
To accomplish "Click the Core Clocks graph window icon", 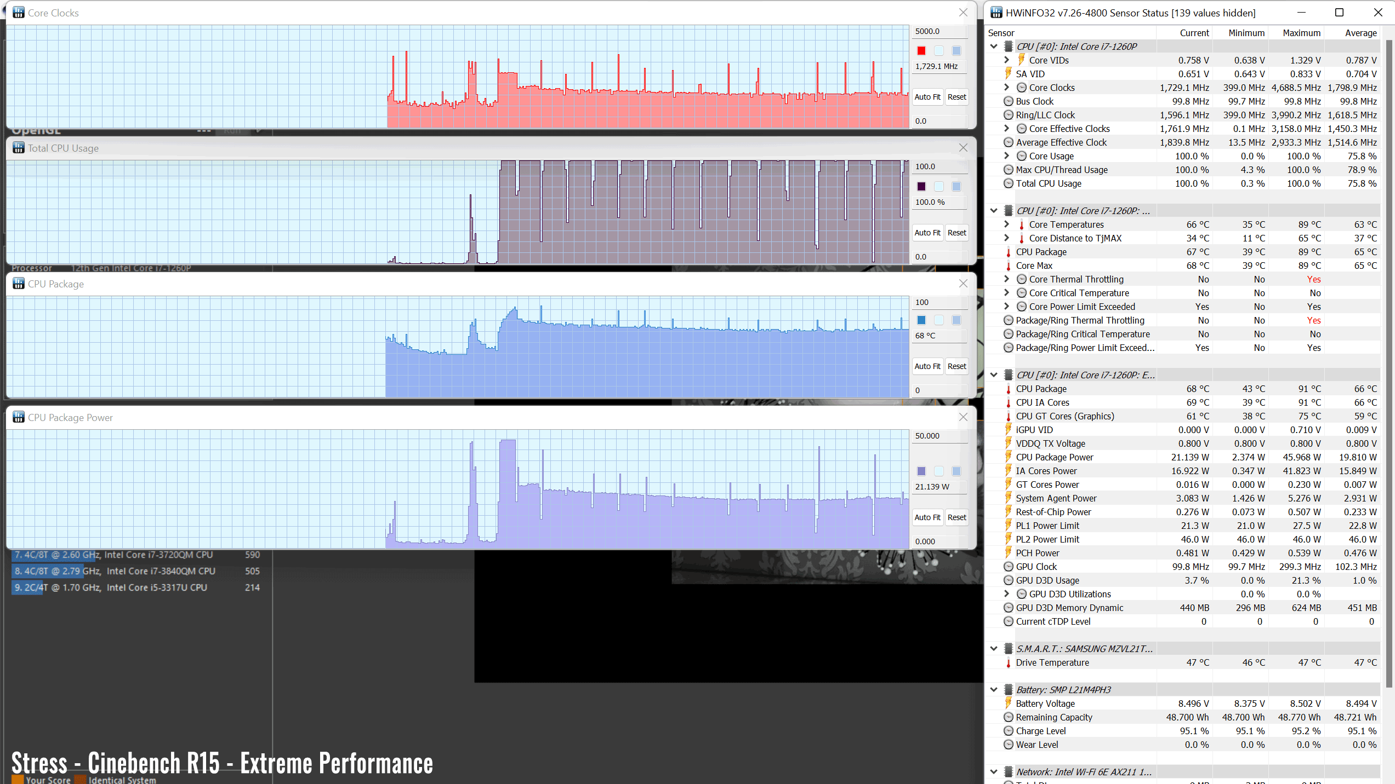I will 19,13.
